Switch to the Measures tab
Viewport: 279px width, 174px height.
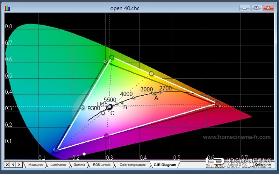pos(35,165)
